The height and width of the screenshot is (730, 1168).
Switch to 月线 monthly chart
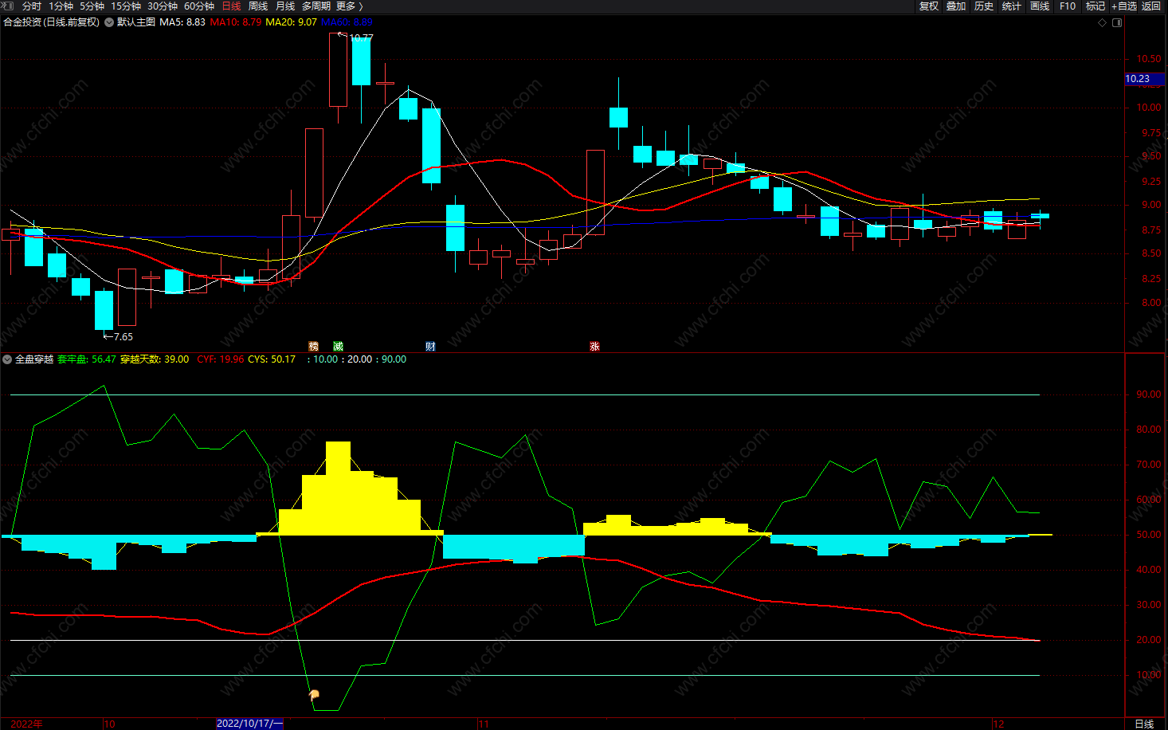(285, 6)
